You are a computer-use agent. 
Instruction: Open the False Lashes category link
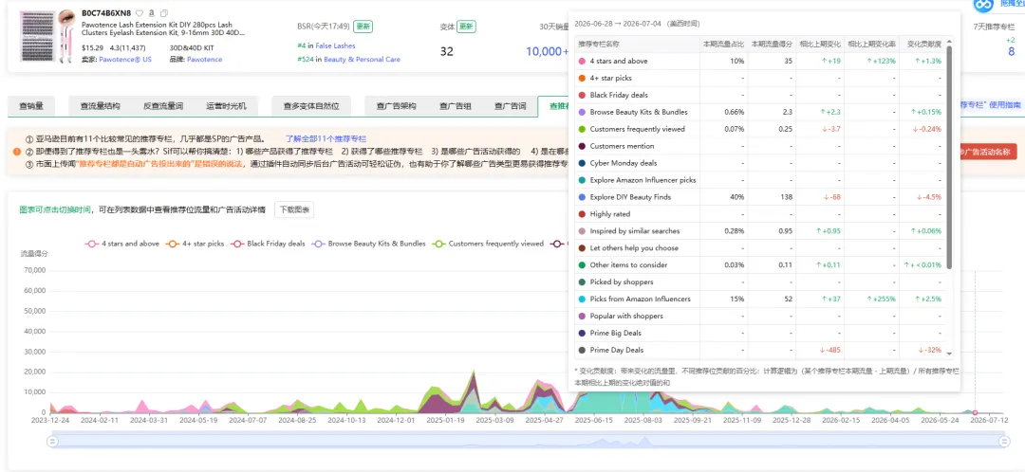[x=335, y=45]
